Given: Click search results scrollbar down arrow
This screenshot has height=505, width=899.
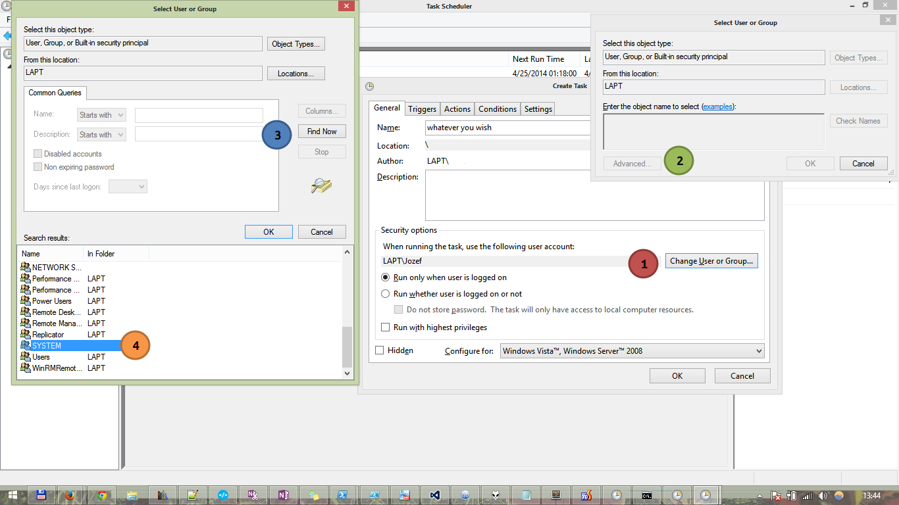Looking at the screenshot, I should [x=348, y=373].
